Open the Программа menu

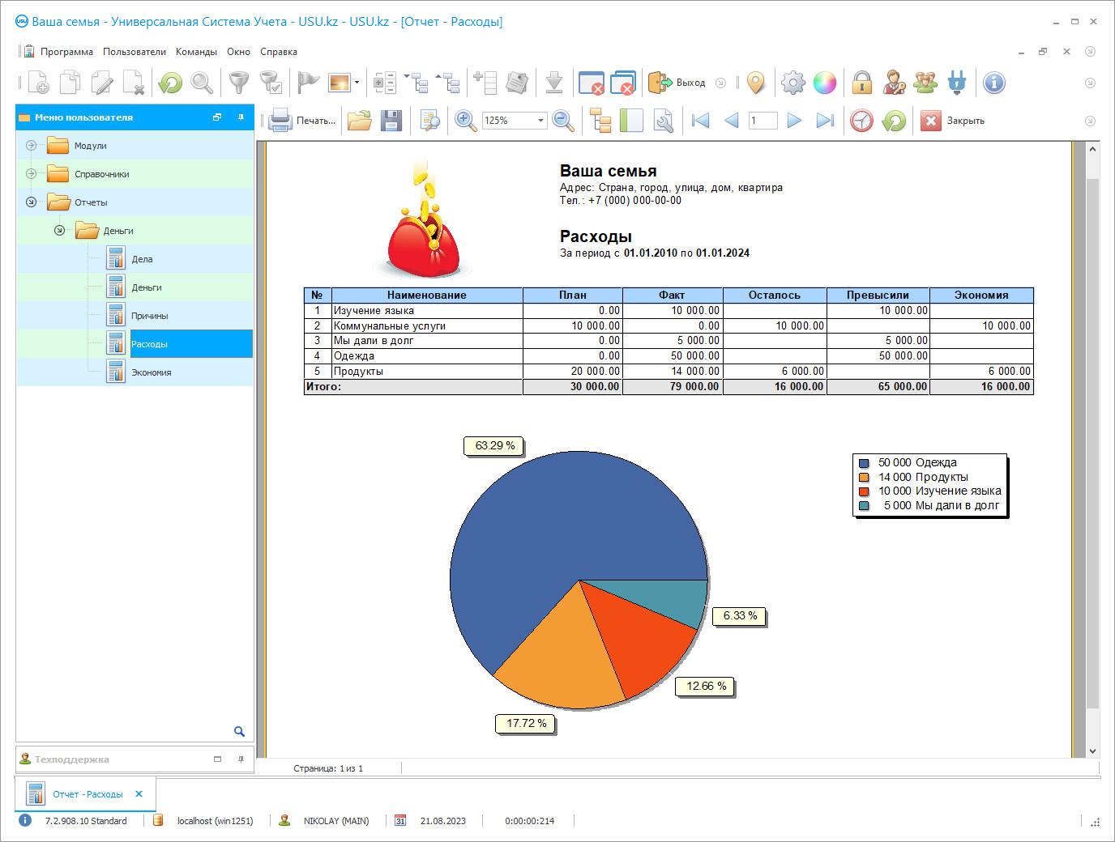coord(66,52)
